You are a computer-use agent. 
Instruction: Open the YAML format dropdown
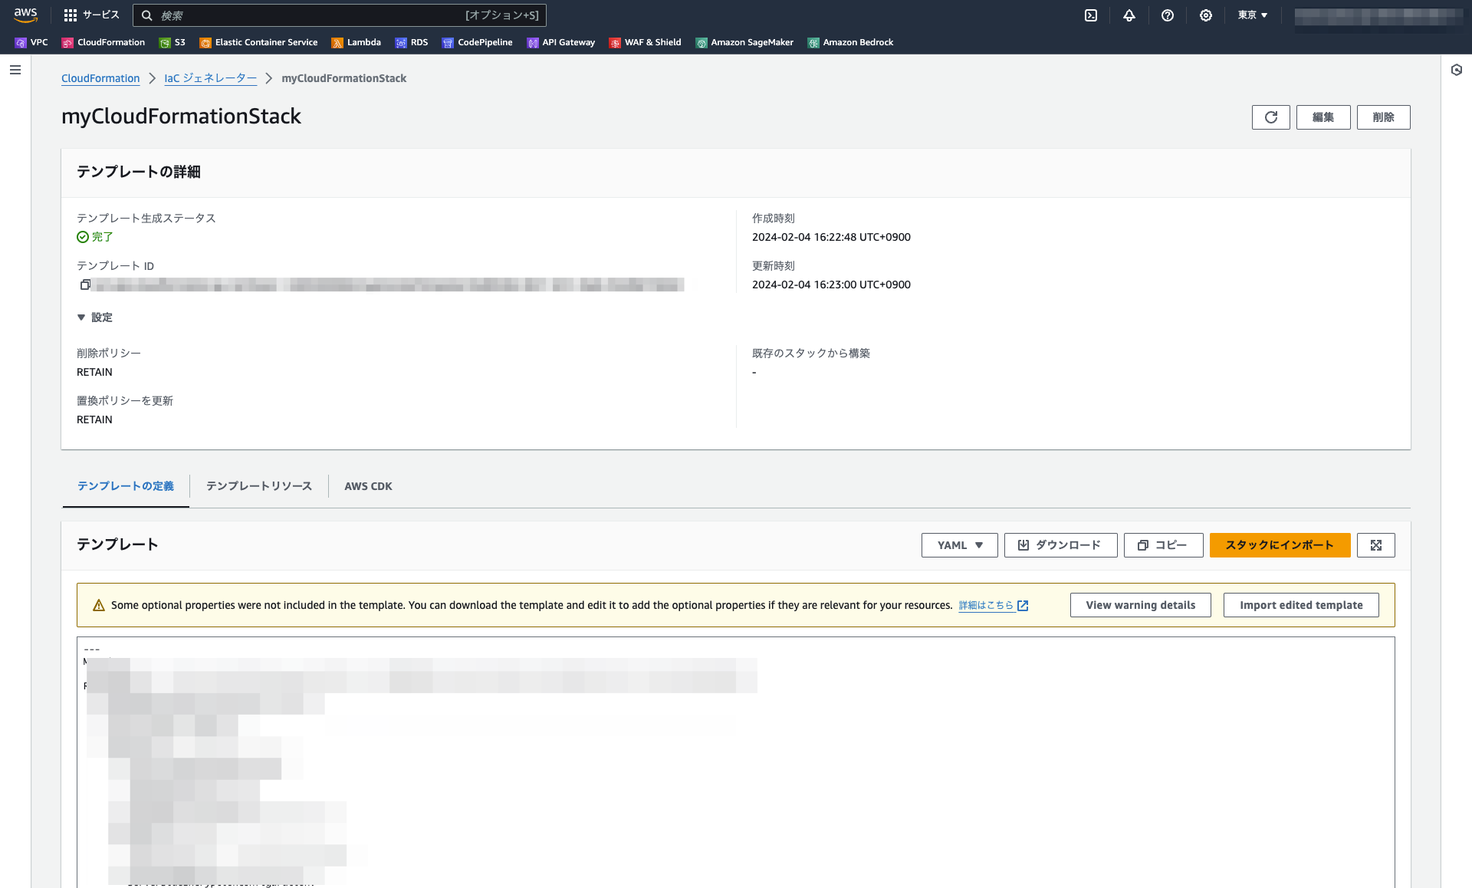[x=960, y=545]
